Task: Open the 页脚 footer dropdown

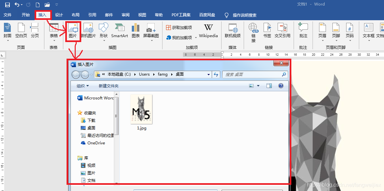Action: 336,32
